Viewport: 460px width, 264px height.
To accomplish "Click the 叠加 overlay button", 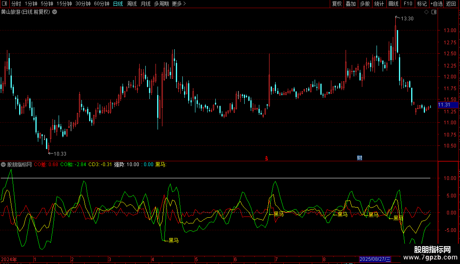I will [350, 4].
